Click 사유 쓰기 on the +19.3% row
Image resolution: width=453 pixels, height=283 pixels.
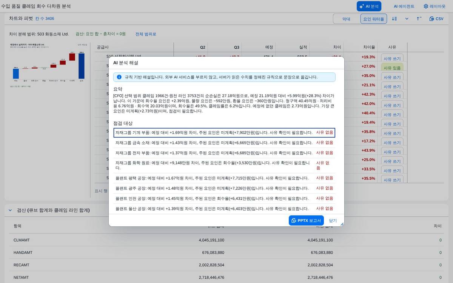(392, 58)
